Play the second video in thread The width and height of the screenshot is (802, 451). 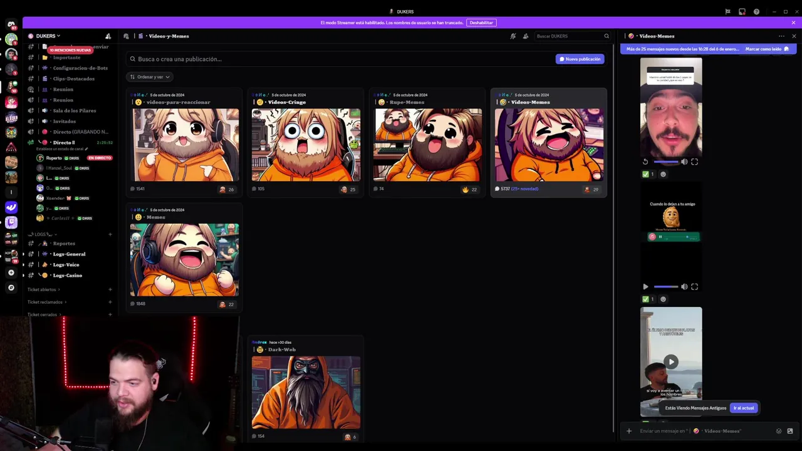point(645,286)
